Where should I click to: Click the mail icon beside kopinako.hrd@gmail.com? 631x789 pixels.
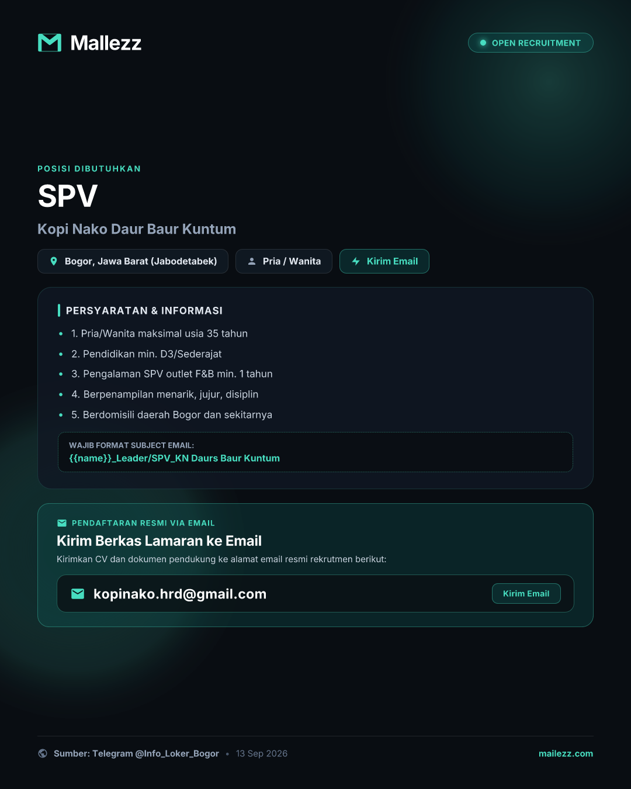click(78, 594)
